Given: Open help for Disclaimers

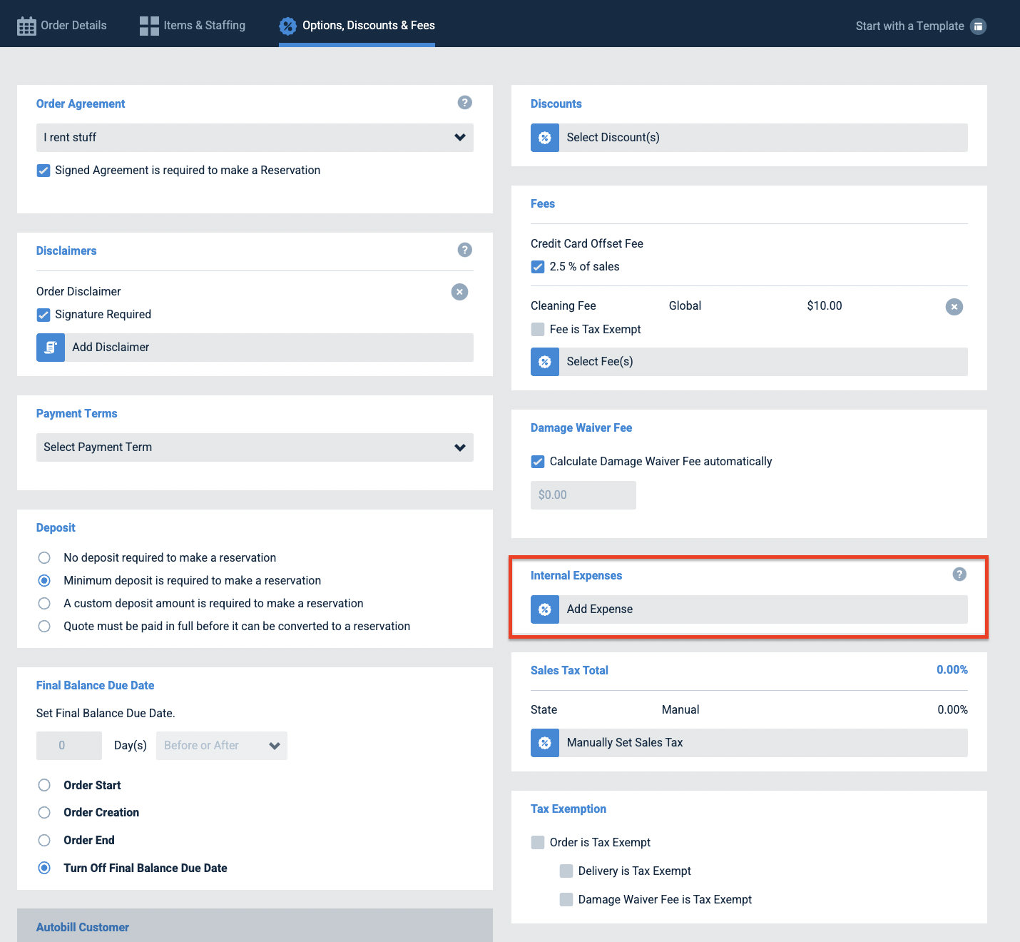Looking at the screenshot, I should pyautogui.click(x=465, y=250).
